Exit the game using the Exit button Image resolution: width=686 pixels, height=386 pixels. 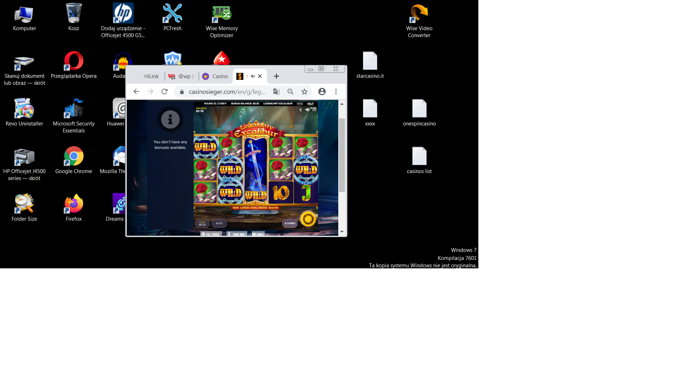pyautogui.click(x=257, y=234)
